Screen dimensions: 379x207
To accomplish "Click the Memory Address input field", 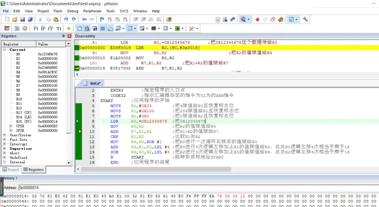I will pyautogui.click(x=198, y=188).
